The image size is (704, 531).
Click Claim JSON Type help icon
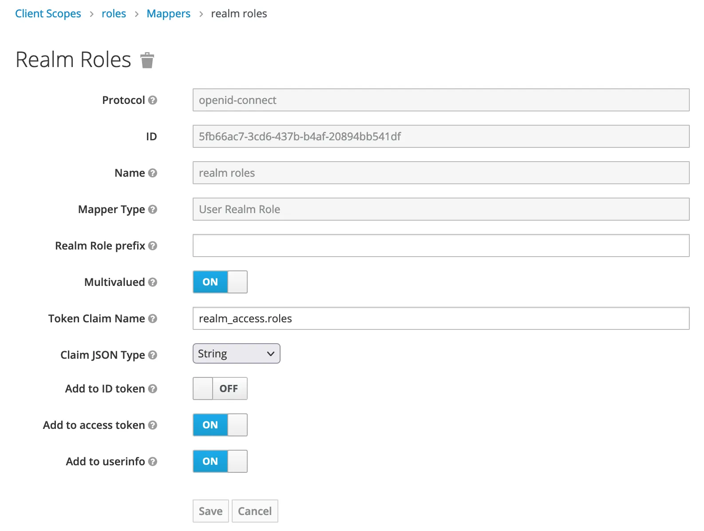[x=153, y=355]
